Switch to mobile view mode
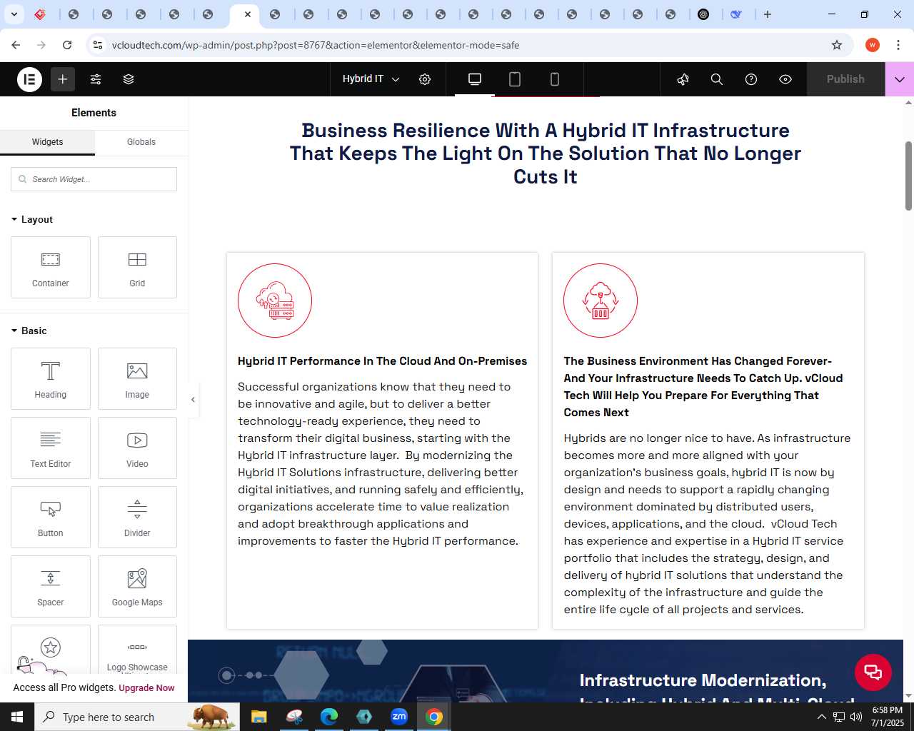 click(x=555, y=79)
